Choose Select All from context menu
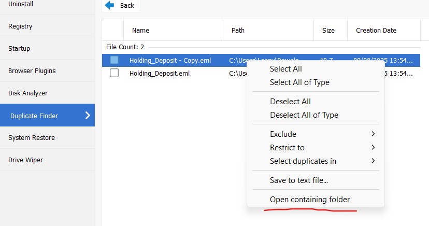This screenshot has height=226, width=429. coord(285,69)
